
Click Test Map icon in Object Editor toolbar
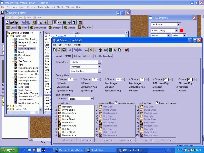point(81,22)
